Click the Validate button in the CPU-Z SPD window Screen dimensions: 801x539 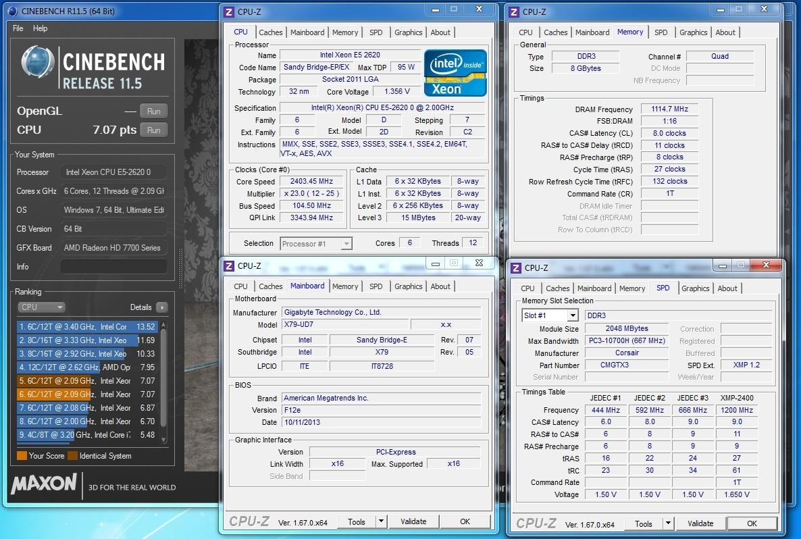tap(700, 523)
